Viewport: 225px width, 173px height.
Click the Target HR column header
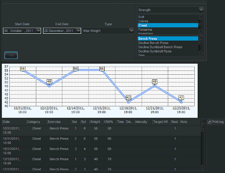point(161,122)
